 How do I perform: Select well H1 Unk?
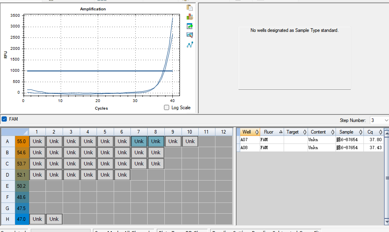pyautogui.click(x=37, y=219)
